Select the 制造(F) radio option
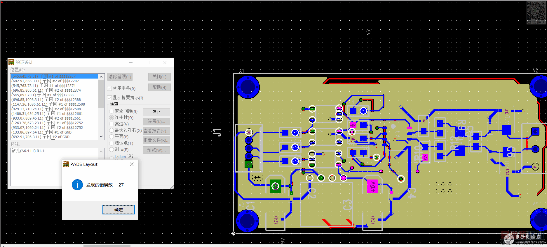Screen dimensions: 547x247 [112, 150]
